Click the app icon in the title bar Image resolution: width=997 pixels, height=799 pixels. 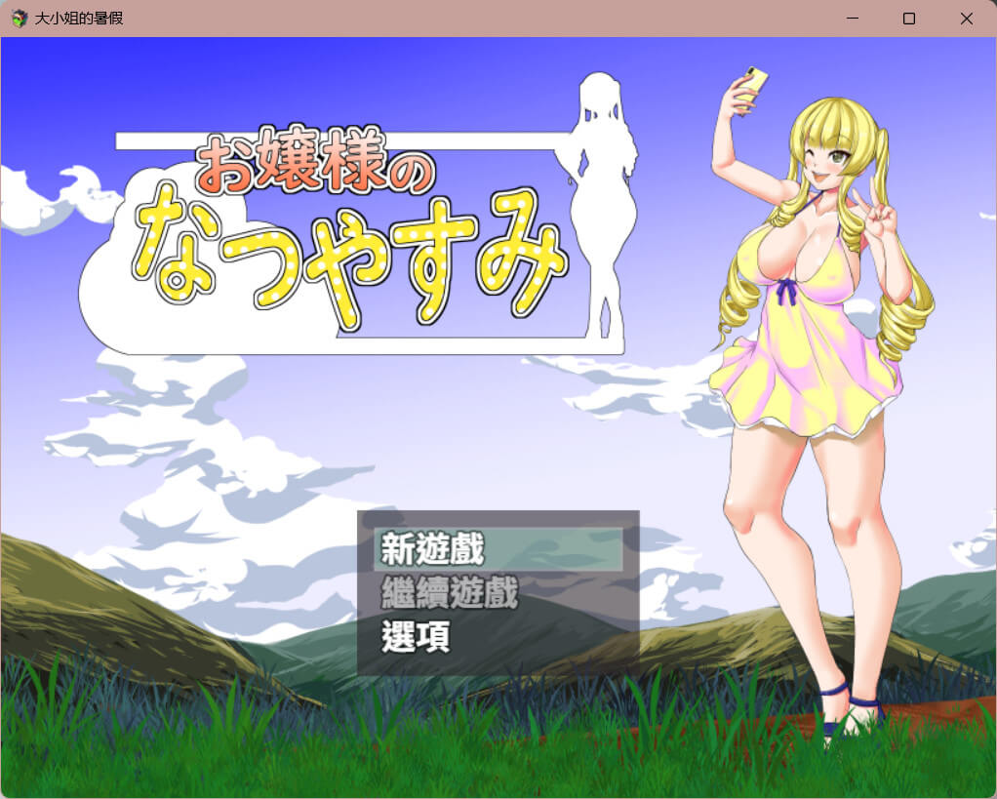tap(19, 19)
